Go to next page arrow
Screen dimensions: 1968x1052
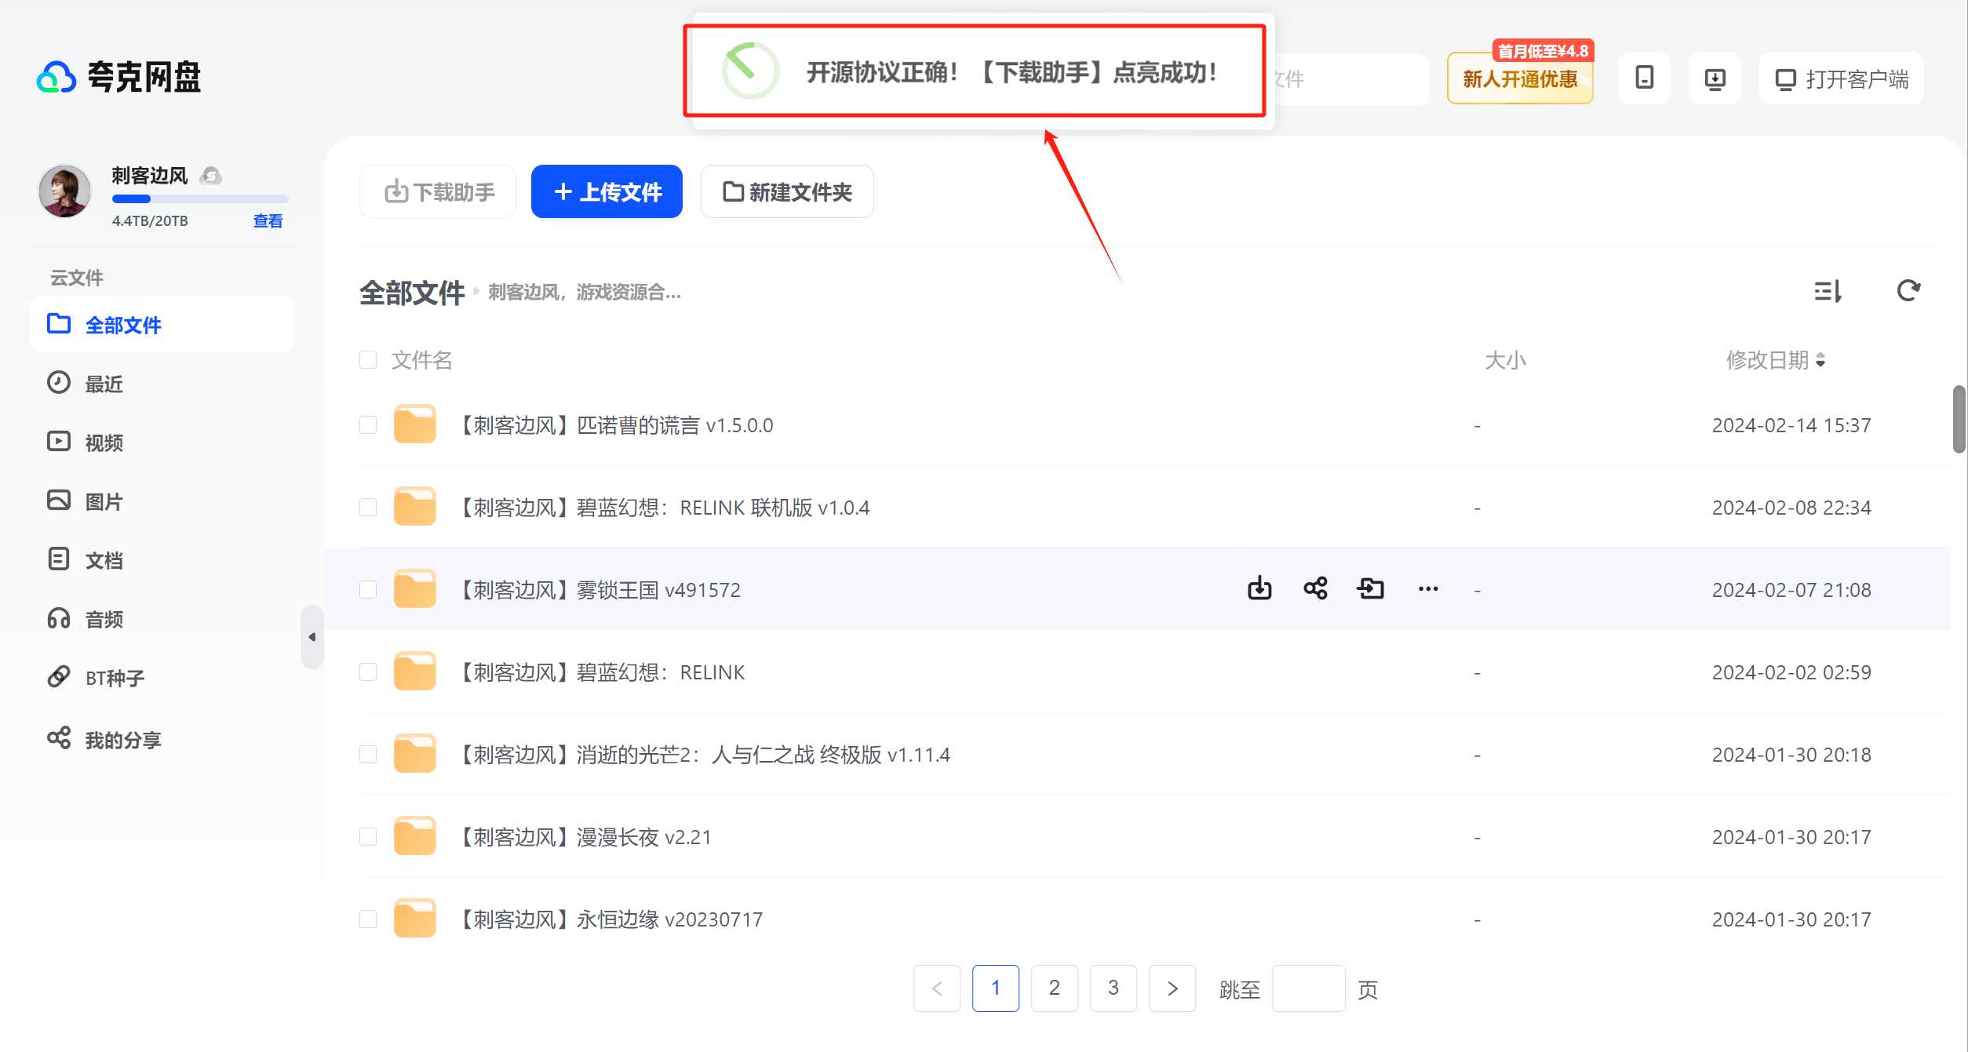click(x=1172, y=988)
